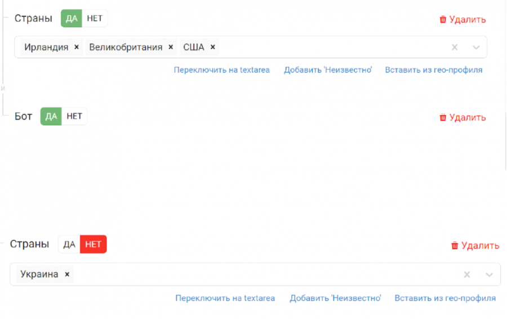
Task: Remove Украина tag from countries field
Action: (67, 274)
